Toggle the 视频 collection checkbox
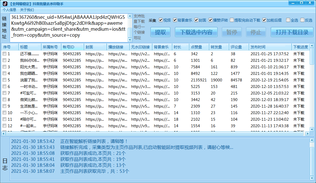The height and width of the screenshot is (183, 316). [161, 20]
